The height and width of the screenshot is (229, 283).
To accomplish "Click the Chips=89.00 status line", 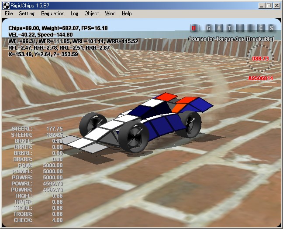I will pos(58,28).
